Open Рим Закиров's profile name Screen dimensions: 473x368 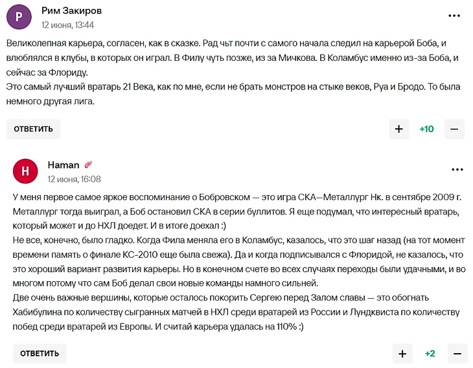(71, 11)
